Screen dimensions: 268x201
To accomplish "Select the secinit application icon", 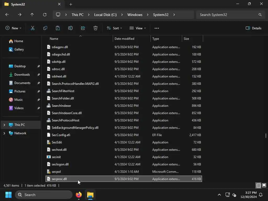I will point(48,157).
